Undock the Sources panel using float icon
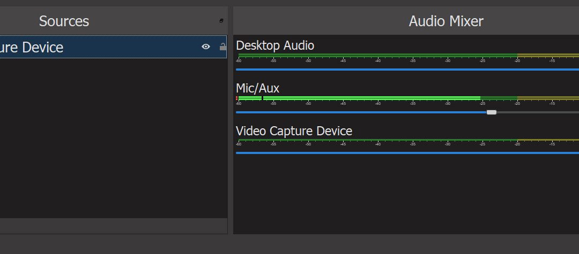This screenshot has width=579, height=254. pos(221,21)
